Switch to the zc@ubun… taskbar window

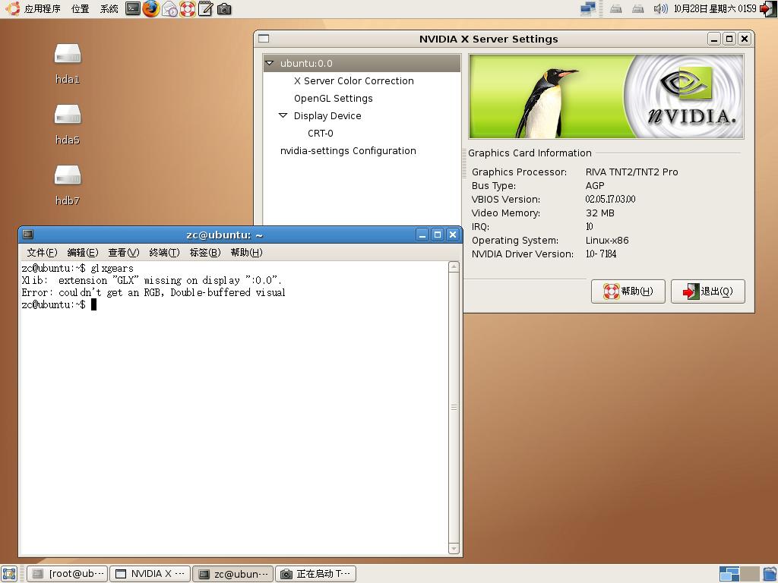pyautogui.click(x=232, y=574)
